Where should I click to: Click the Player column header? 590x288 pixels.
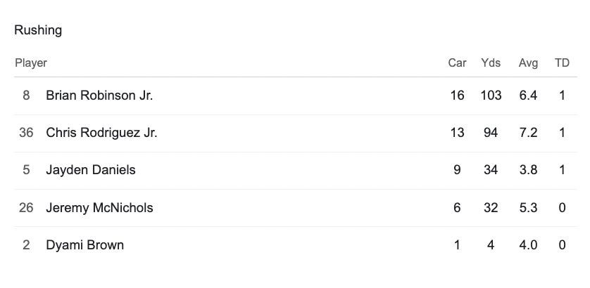31,63
